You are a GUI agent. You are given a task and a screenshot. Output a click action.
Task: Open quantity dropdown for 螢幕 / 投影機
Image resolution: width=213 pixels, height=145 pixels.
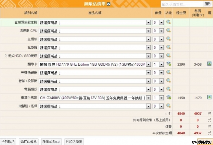pyautogui.click(x=158, y=81)
